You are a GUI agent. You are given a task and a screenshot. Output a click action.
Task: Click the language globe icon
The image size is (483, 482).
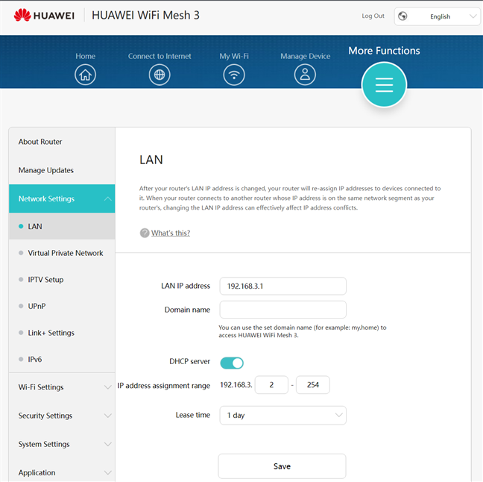pos(402,16)
